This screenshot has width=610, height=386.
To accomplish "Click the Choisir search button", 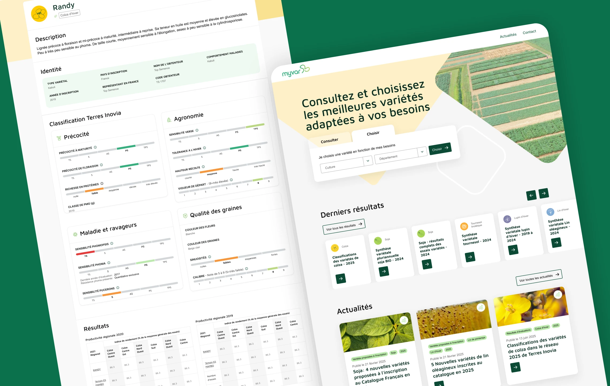I will pyautogui.click(x=440, y=149).
